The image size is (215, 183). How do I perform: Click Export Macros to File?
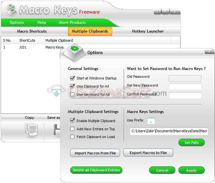pos(148,153)
